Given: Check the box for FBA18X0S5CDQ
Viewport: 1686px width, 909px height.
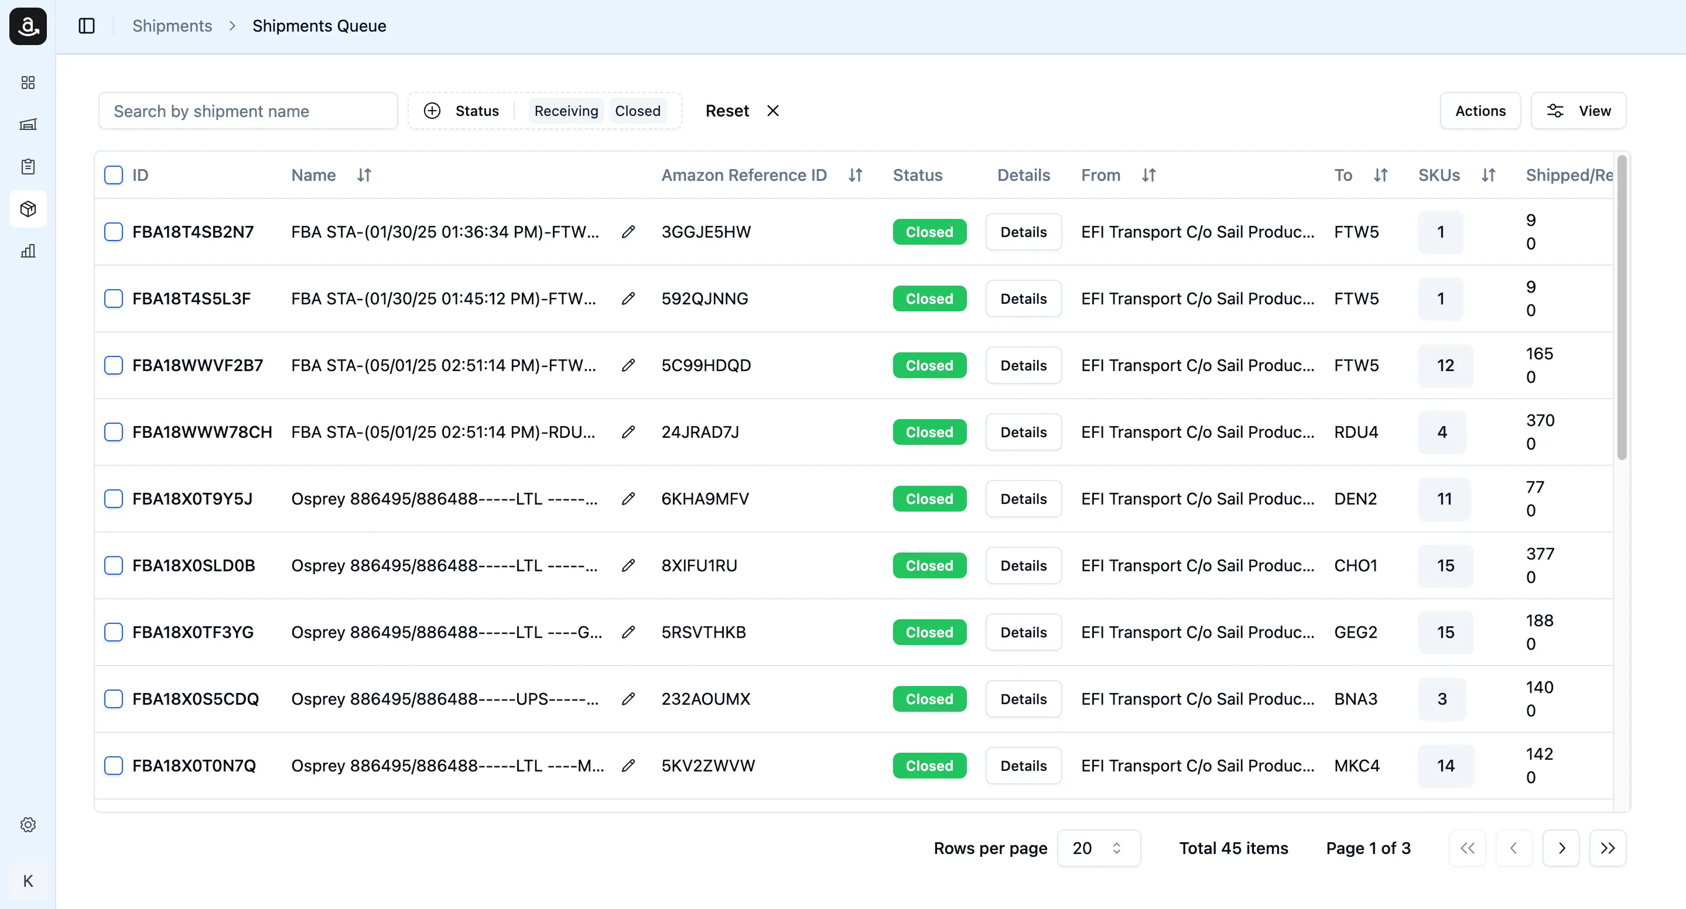Looking at the screenshot, I should pos(114,699).
